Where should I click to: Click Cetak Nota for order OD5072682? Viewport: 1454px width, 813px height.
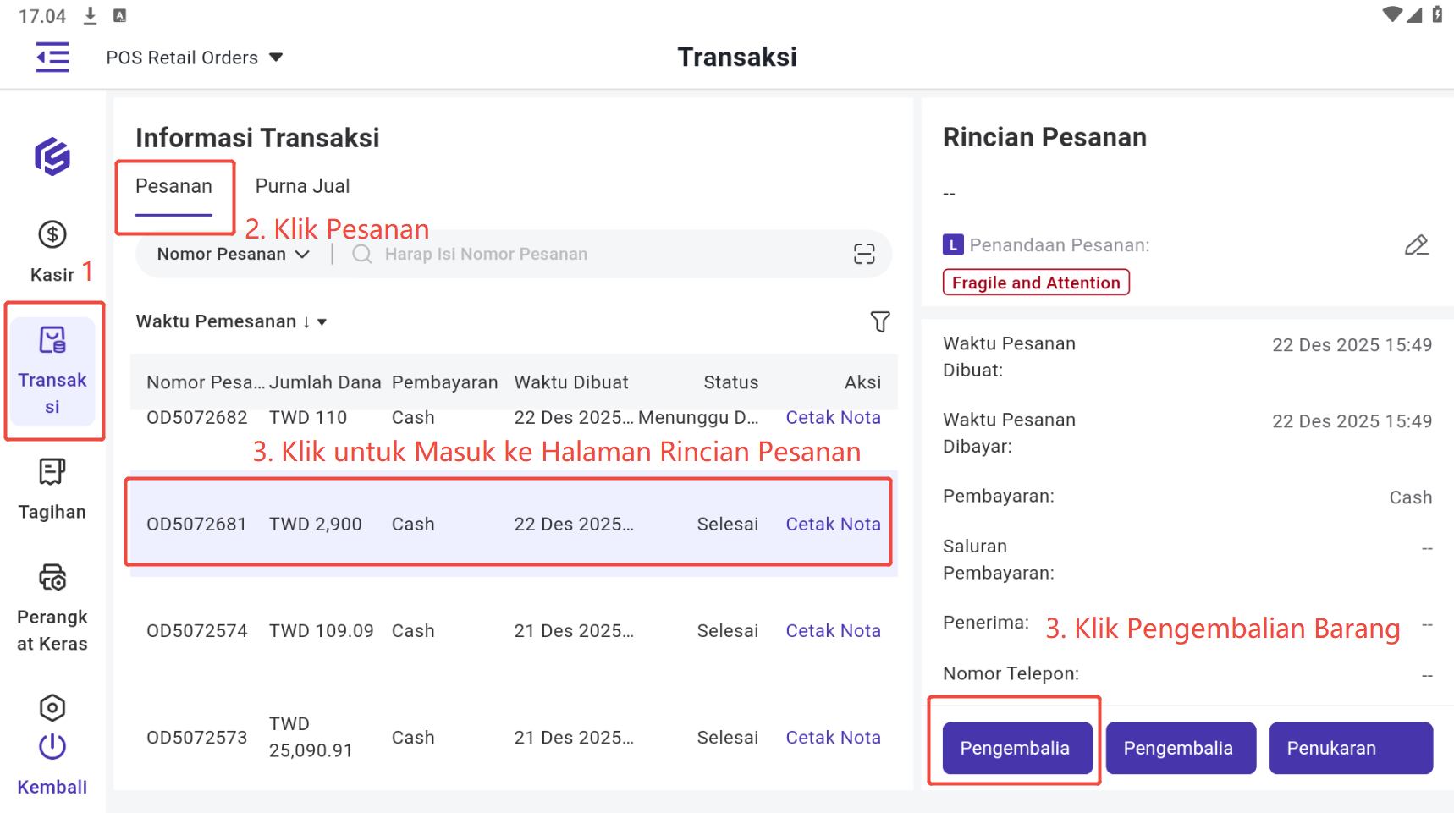coord(833,418)
